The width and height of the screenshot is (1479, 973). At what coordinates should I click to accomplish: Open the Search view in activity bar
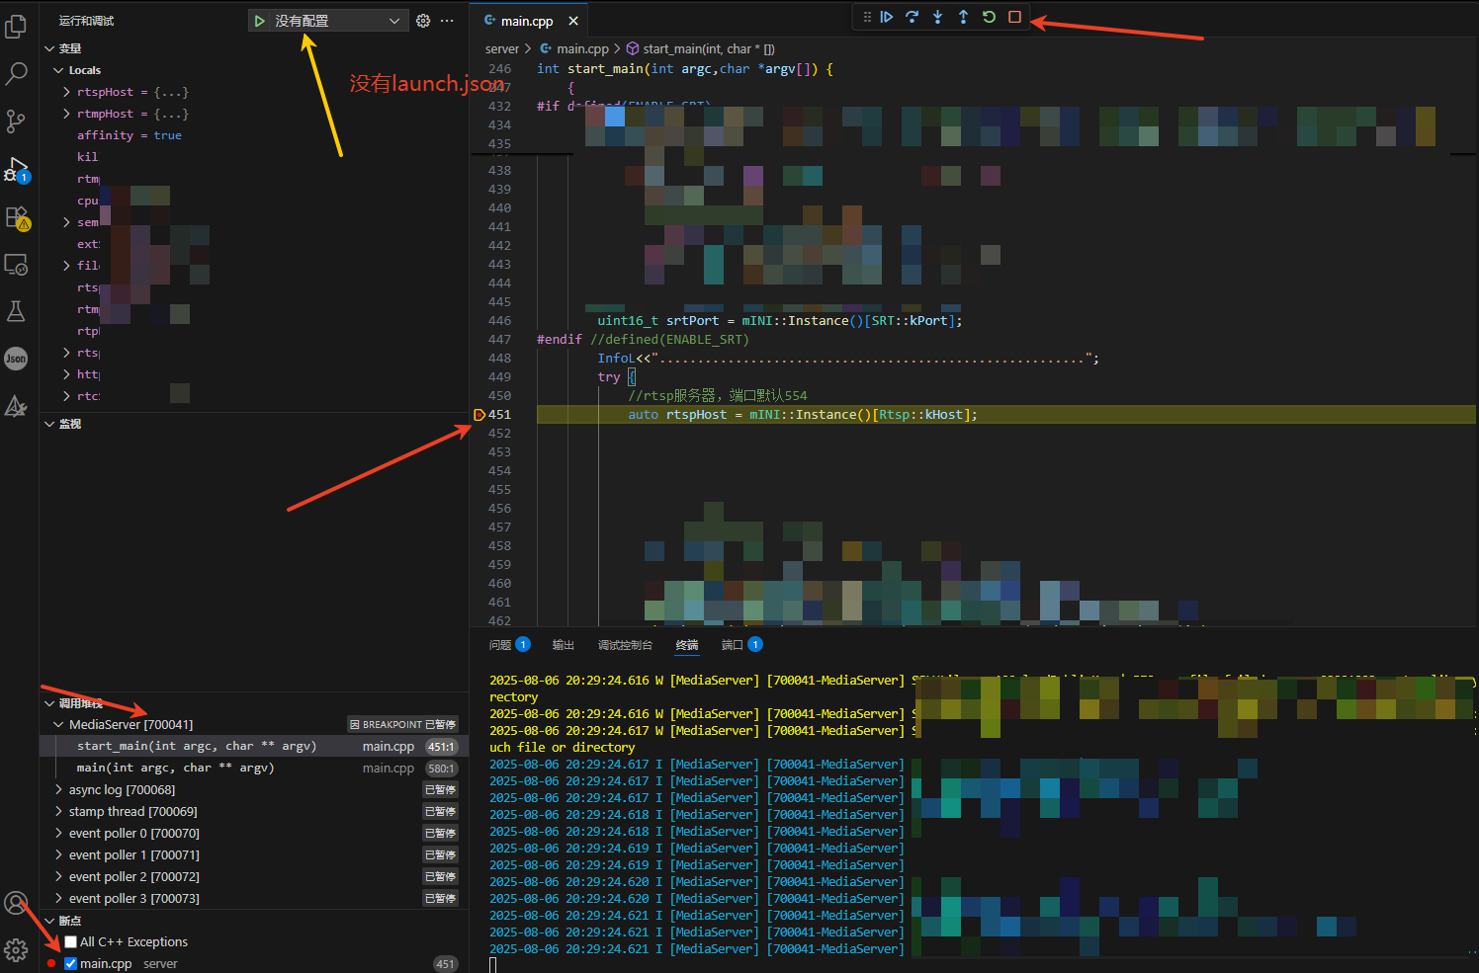tap(16, 74)
